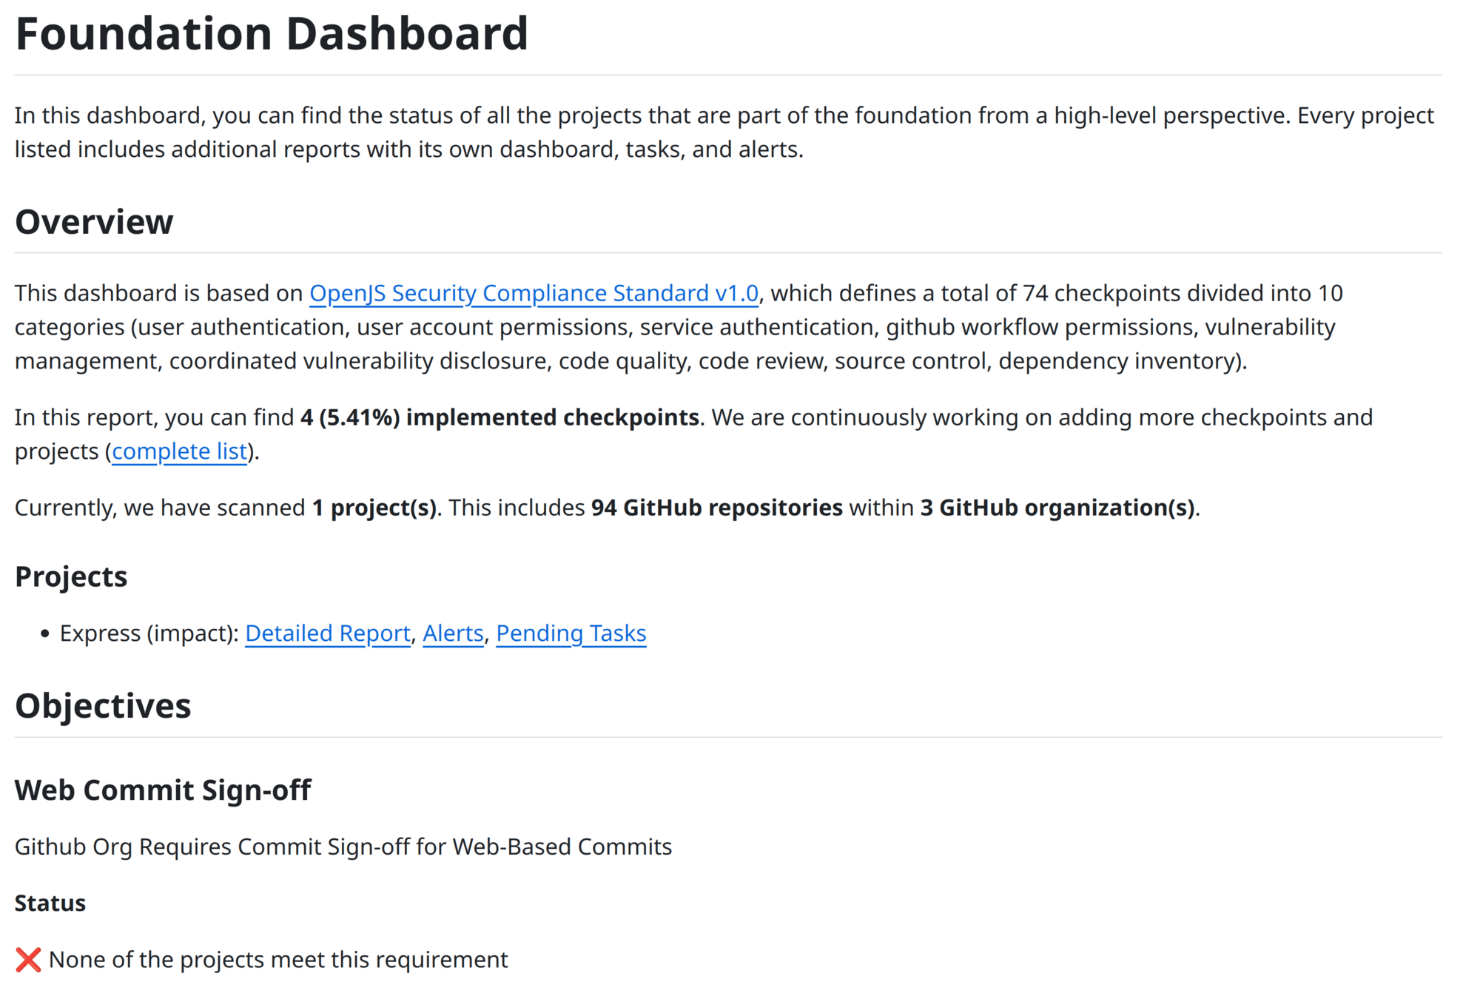Click the 'None of the projects meet this requirement' text
The image size is (1463, 999).
[x=278, y=960]
